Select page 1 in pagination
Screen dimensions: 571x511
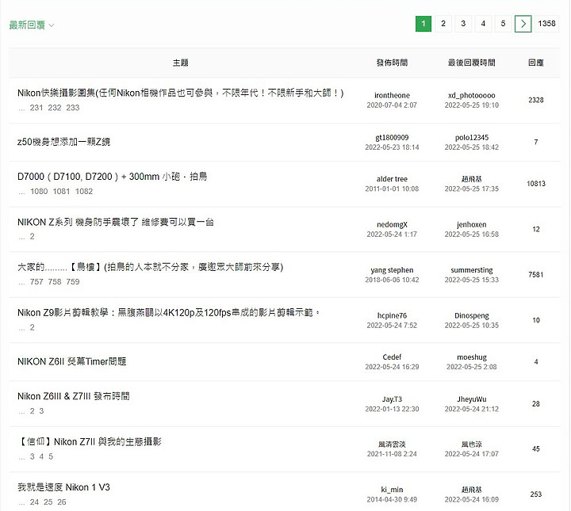[x=423, y=24]
